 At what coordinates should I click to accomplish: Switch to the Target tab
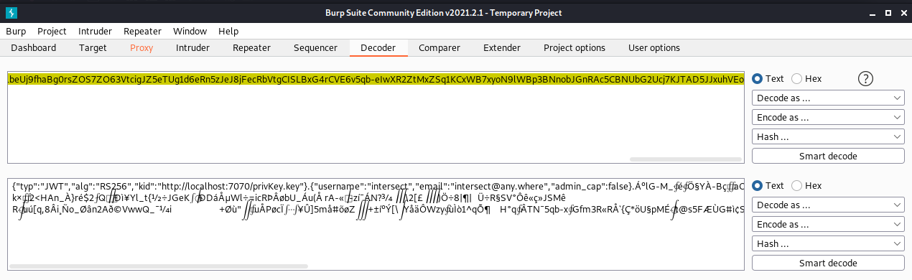(x=93, y=48)
